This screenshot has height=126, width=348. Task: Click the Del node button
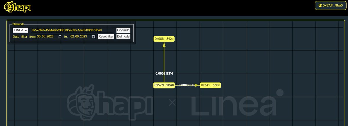123,37
